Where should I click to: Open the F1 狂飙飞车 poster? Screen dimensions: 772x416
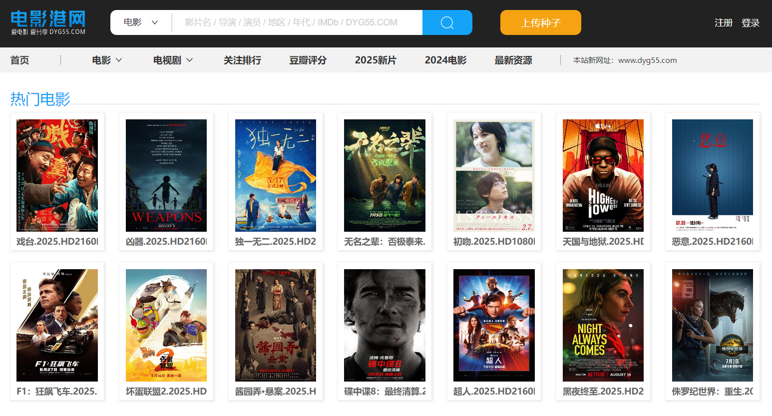click(57, 325)
